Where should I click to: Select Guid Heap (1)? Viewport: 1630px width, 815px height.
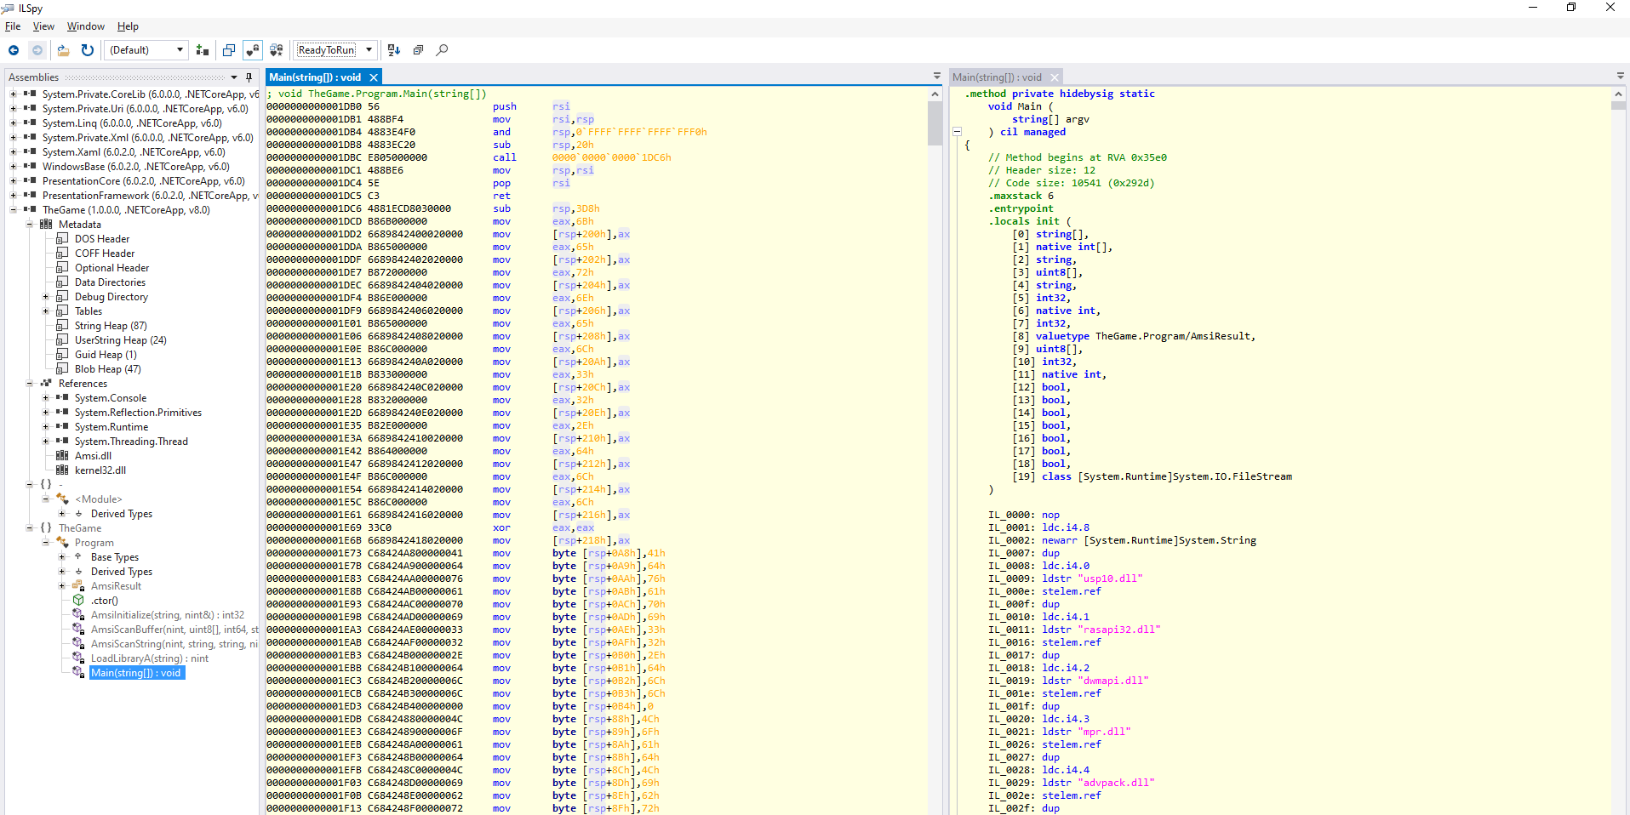106,355
